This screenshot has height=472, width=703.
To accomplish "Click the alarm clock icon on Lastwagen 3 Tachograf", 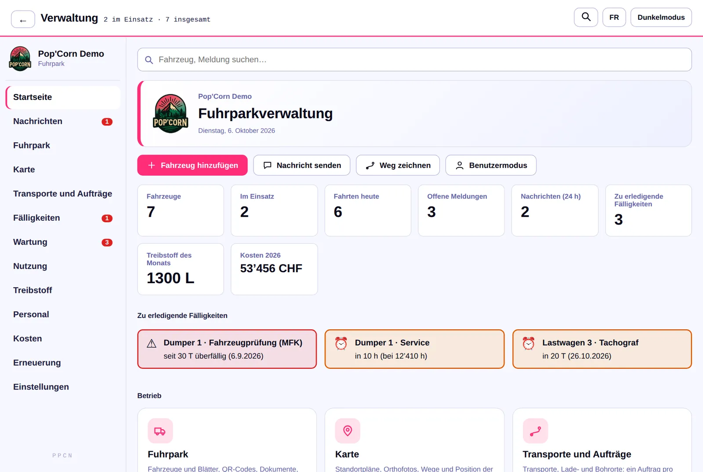I will point(529,343).
